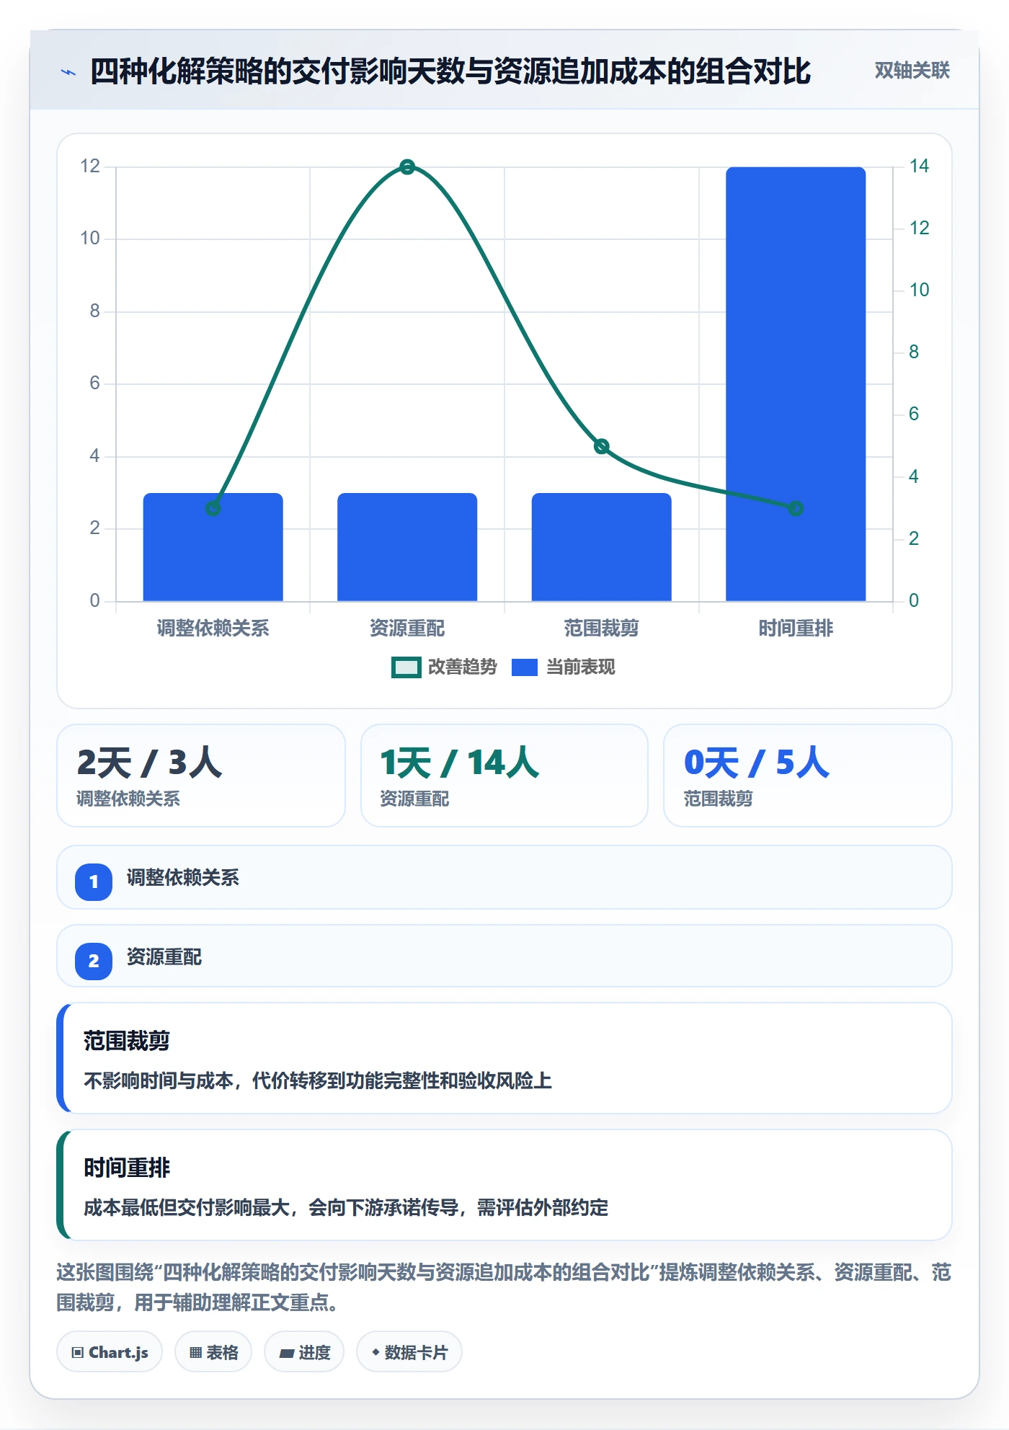Screen dimensions: 1009x1430
Task: Click the number 1 badge icon
Action: tap(94, 881)
